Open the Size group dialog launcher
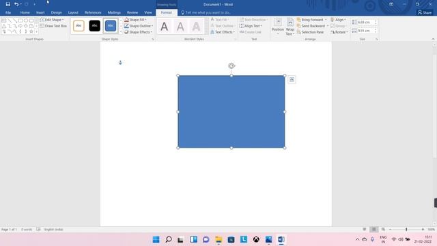 (x=376, y=40)
